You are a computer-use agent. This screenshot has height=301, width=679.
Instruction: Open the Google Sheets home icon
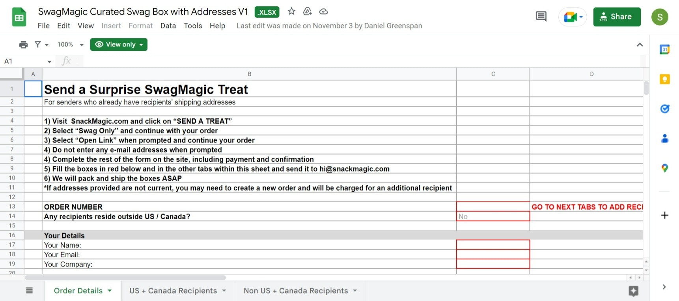point(19,17)
